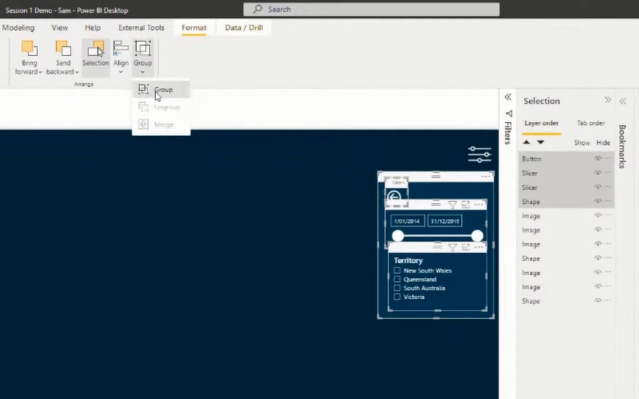Click the Bookmarks pane label
The width and height of the screenshot is (639, 399).
(622, 146)
